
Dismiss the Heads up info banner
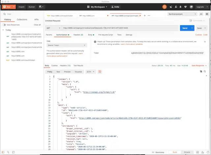click(205, 42)
